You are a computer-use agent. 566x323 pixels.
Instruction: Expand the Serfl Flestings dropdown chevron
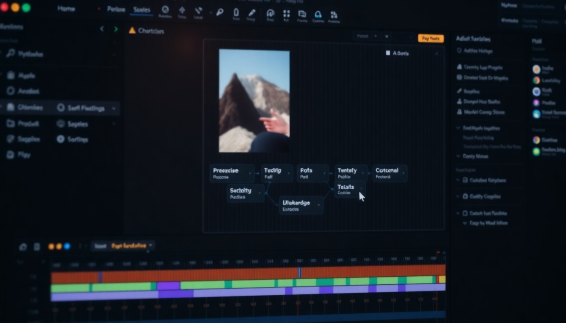click(x=114, y=109)
